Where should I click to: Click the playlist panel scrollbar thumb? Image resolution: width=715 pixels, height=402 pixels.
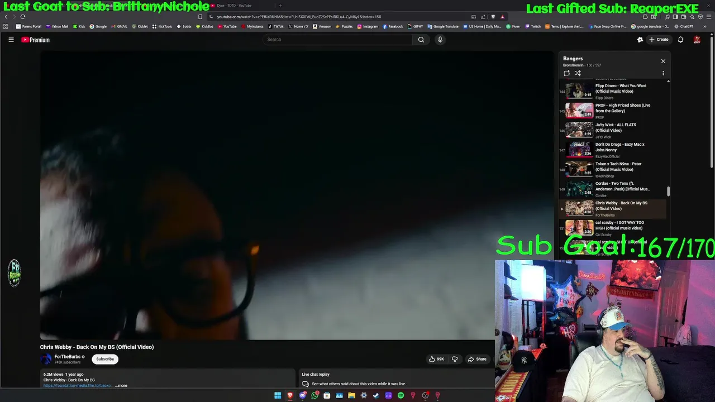pos(668,192)
